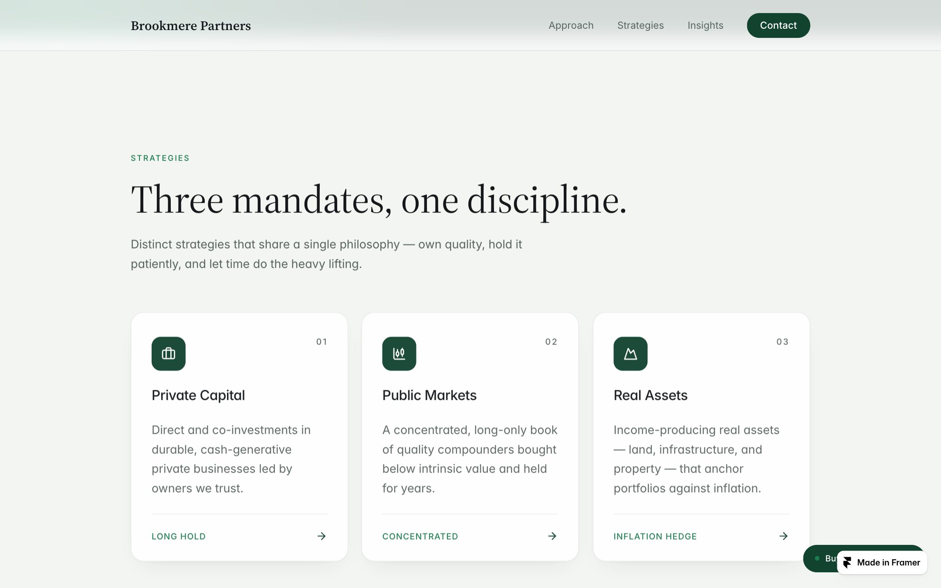
Task: Click the Framer logo in the badge
Action: pyautogui.click(x=847, y=563)
